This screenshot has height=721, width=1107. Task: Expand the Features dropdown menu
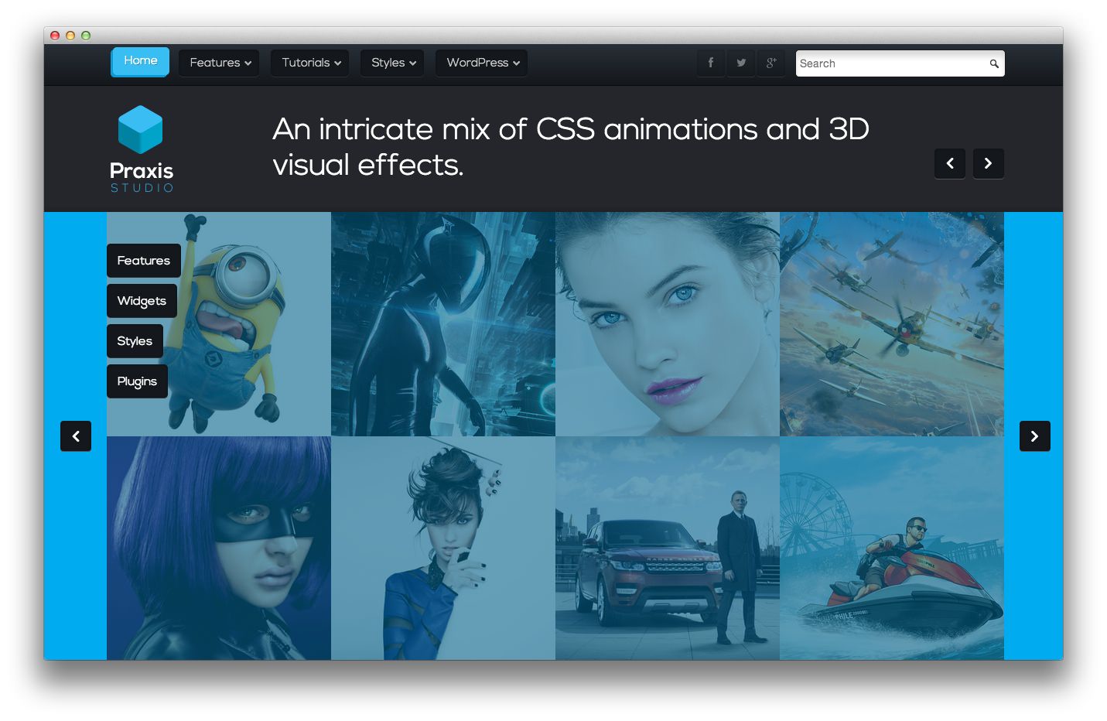coord(220,63)
